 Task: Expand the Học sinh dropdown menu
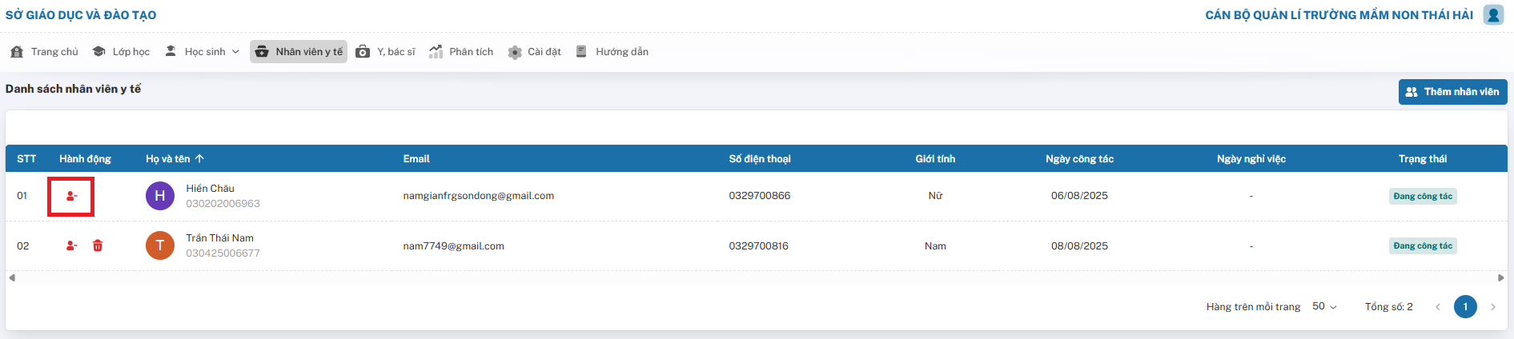[203, 52]
